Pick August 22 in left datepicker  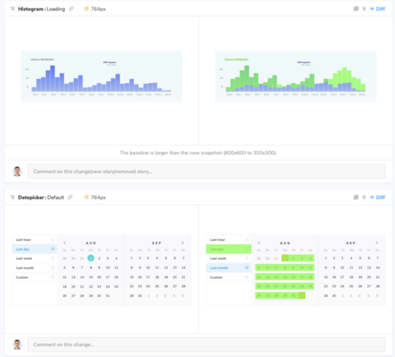91,287
